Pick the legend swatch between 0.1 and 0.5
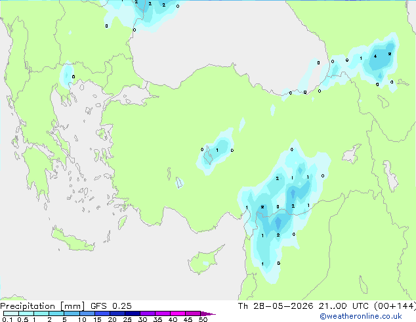This screenshot has width=416, height=322. pos(11,313)
